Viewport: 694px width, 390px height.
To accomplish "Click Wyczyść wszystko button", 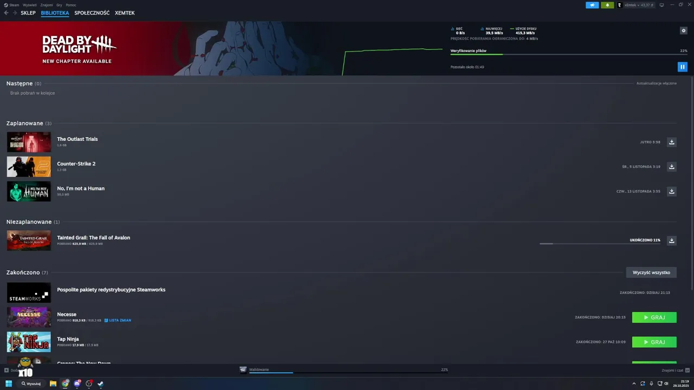I will point(651,272).
